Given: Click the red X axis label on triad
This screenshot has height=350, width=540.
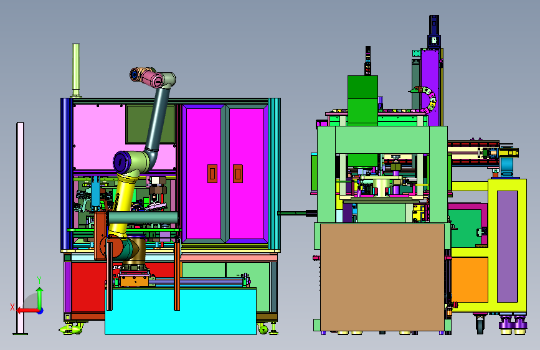Looking at the screenshot, I should tap(12, 307).
